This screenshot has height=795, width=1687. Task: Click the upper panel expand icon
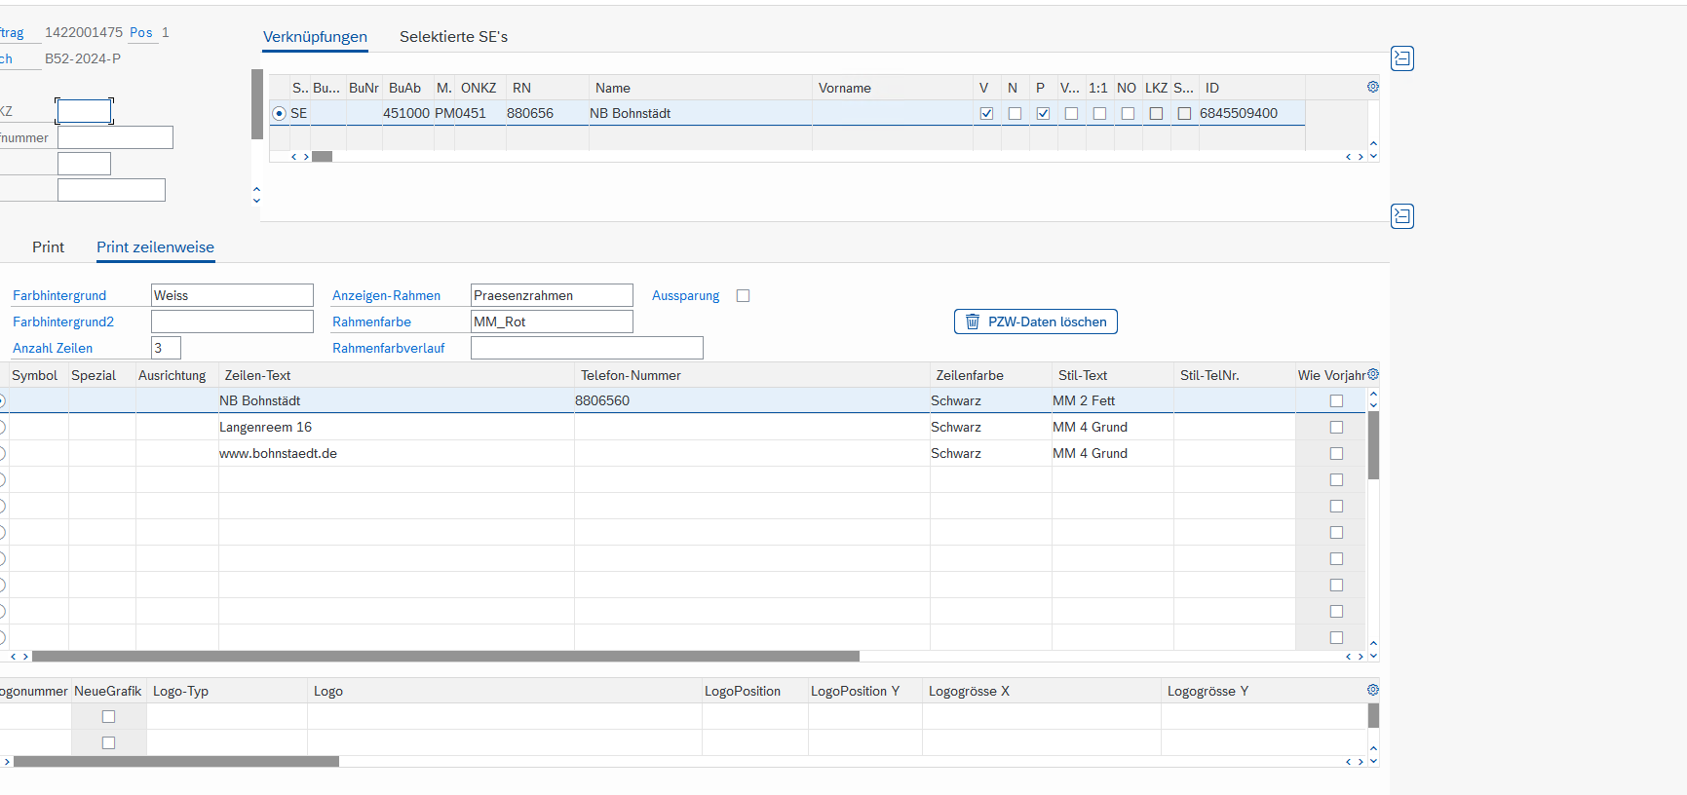tap(1402, 58)
